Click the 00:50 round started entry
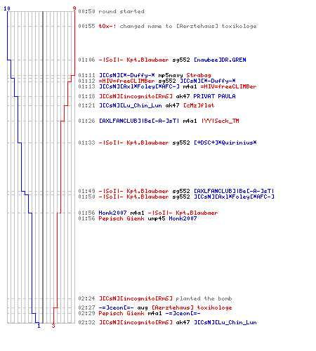 pyautogui.click(x=111, y=11)
